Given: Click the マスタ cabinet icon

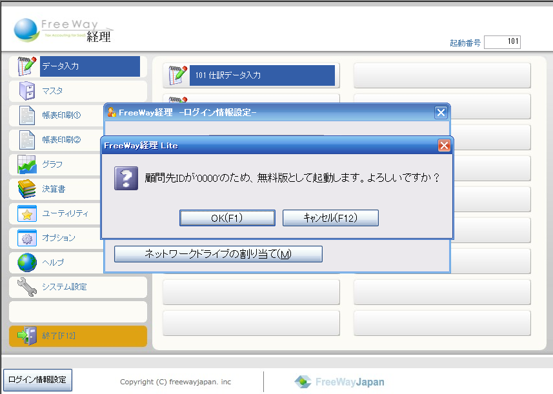Looking at the screenshot, I should coord(26,91).
